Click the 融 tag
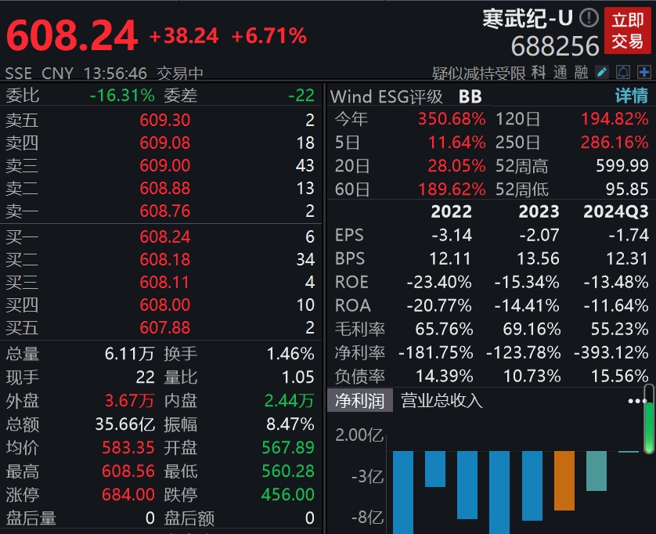Screen dimensions: 656x534 (581, 72)
